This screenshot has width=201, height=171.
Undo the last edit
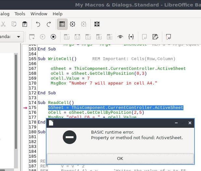tap(38, 24)
